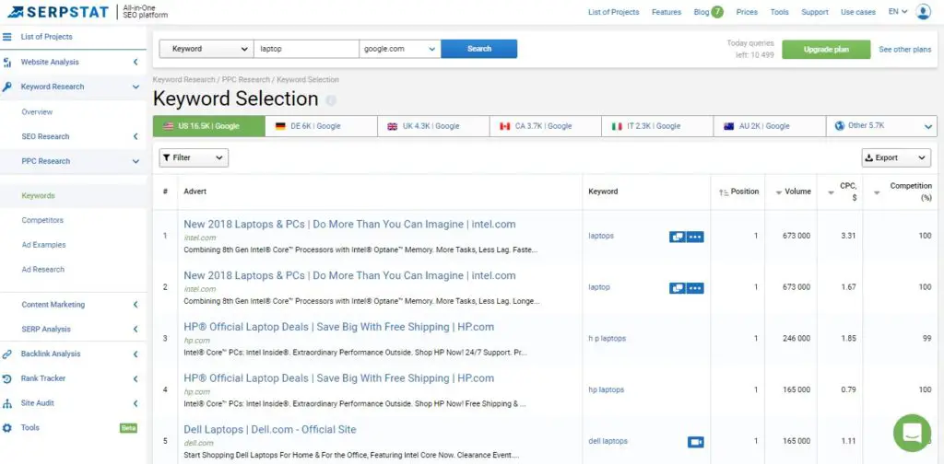Click the three-dots icon in 'laptops' row
This screenshot has width=944, height=464.
695,237
